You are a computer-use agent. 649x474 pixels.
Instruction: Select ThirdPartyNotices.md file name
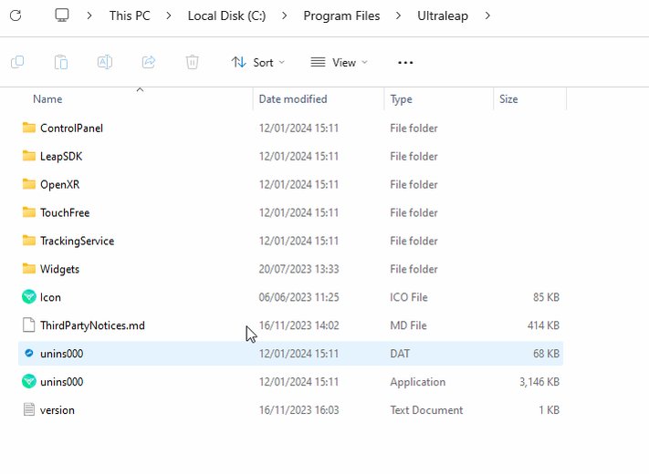point(92,325)
